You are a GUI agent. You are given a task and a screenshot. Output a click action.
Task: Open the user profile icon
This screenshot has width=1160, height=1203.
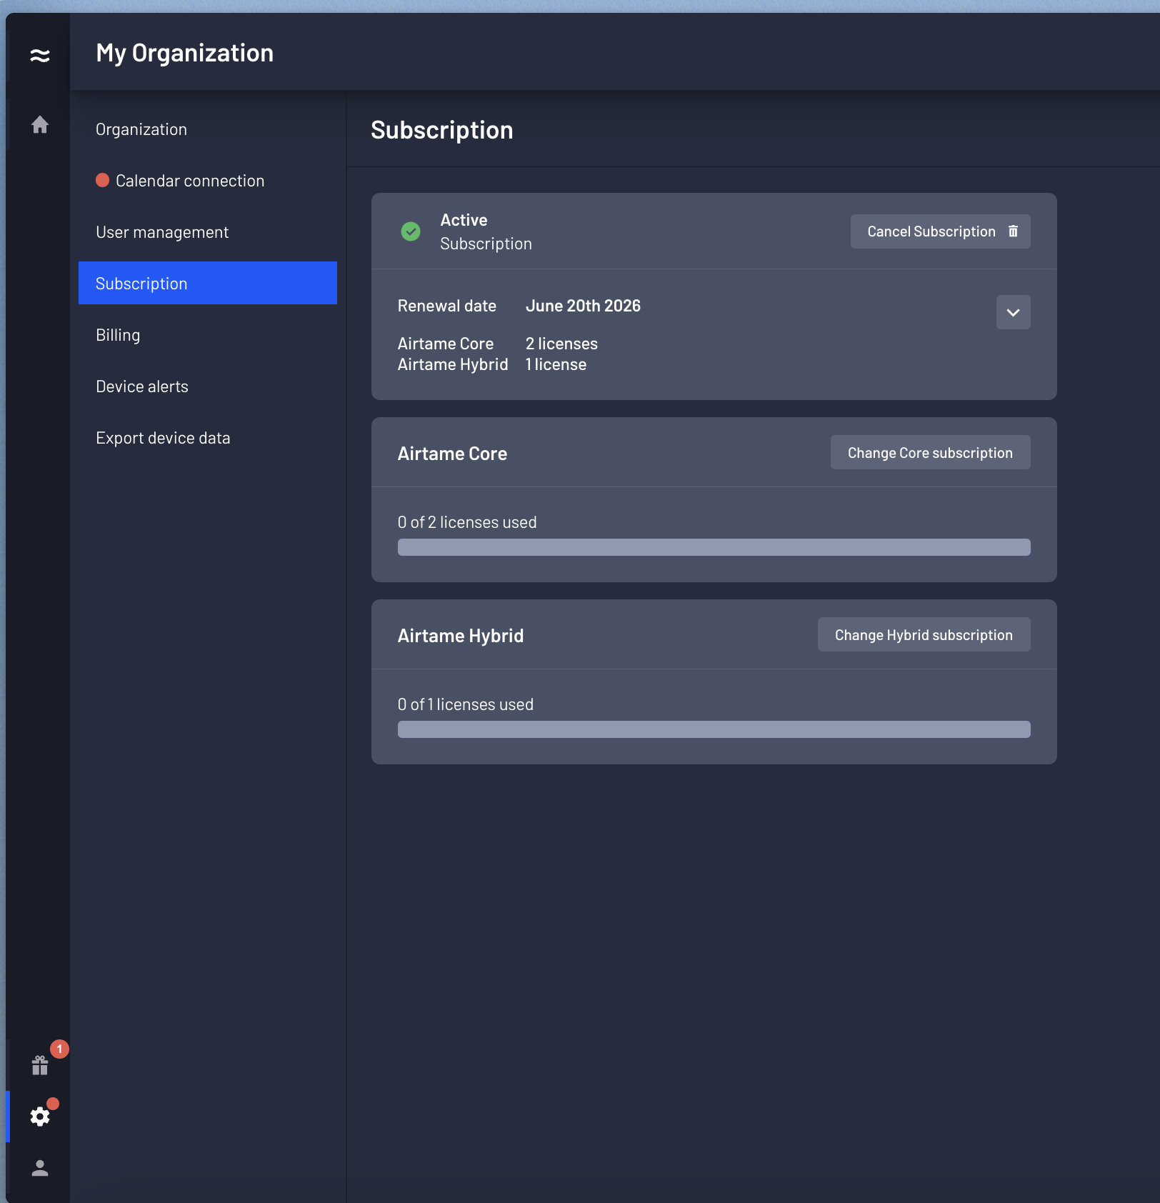point(40,1168)
